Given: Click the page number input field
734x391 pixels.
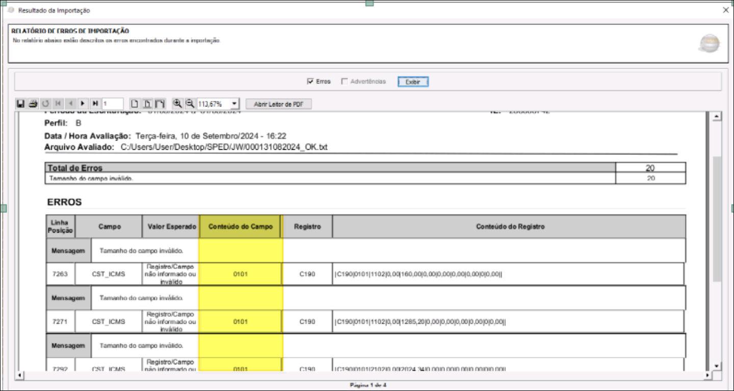Looking at the screenshot, I should click(x=113, y=104).
